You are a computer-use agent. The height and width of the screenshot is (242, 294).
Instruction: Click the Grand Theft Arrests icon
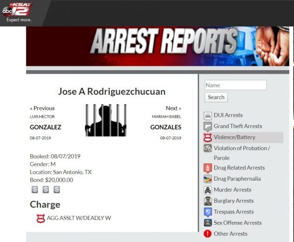pyautogui.click(x=208, y=127)
